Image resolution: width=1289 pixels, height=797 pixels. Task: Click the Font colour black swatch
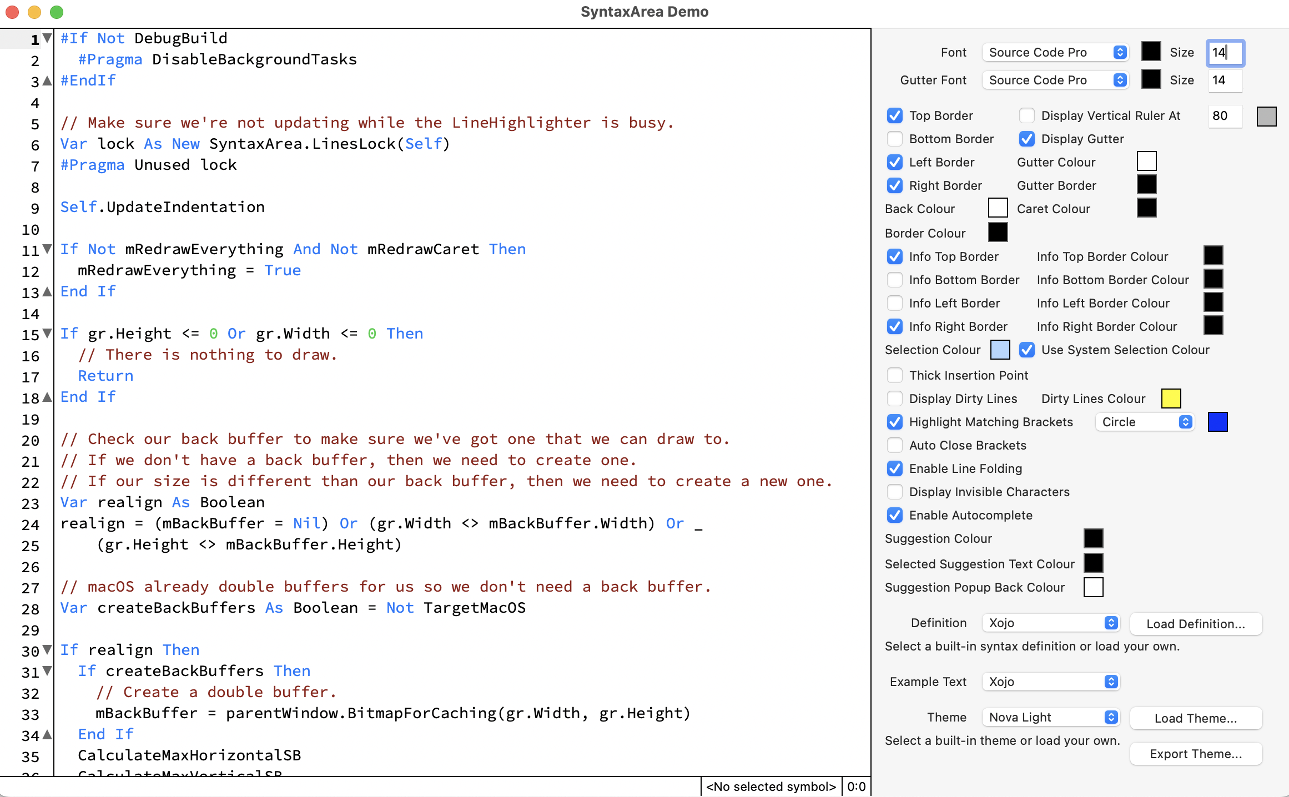(1151, 52)
